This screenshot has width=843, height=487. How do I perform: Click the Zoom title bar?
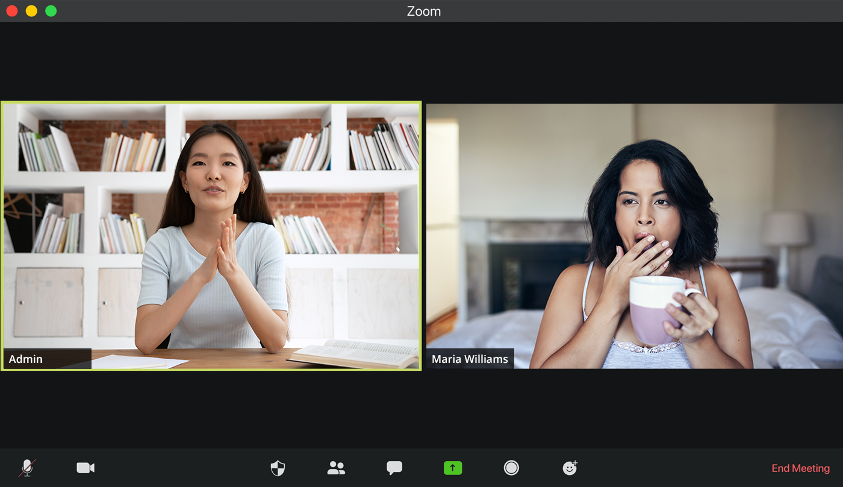[x=423, y=11]
